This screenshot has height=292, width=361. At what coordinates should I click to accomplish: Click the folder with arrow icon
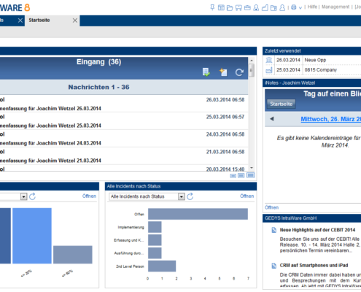pyautogui.click(x=273, y=8)
